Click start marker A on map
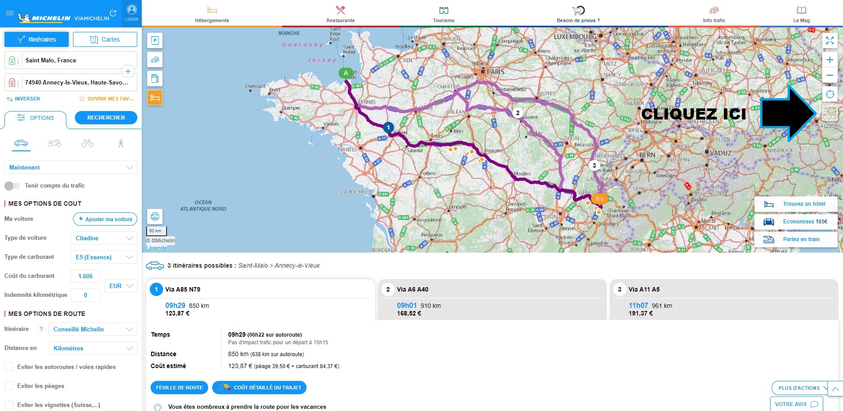Viewport: 843px width, 411px height. tap(346, 73)
